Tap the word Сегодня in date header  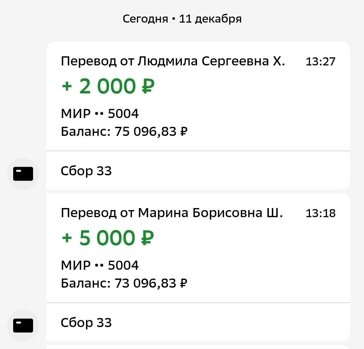click(x=145, y=19)
